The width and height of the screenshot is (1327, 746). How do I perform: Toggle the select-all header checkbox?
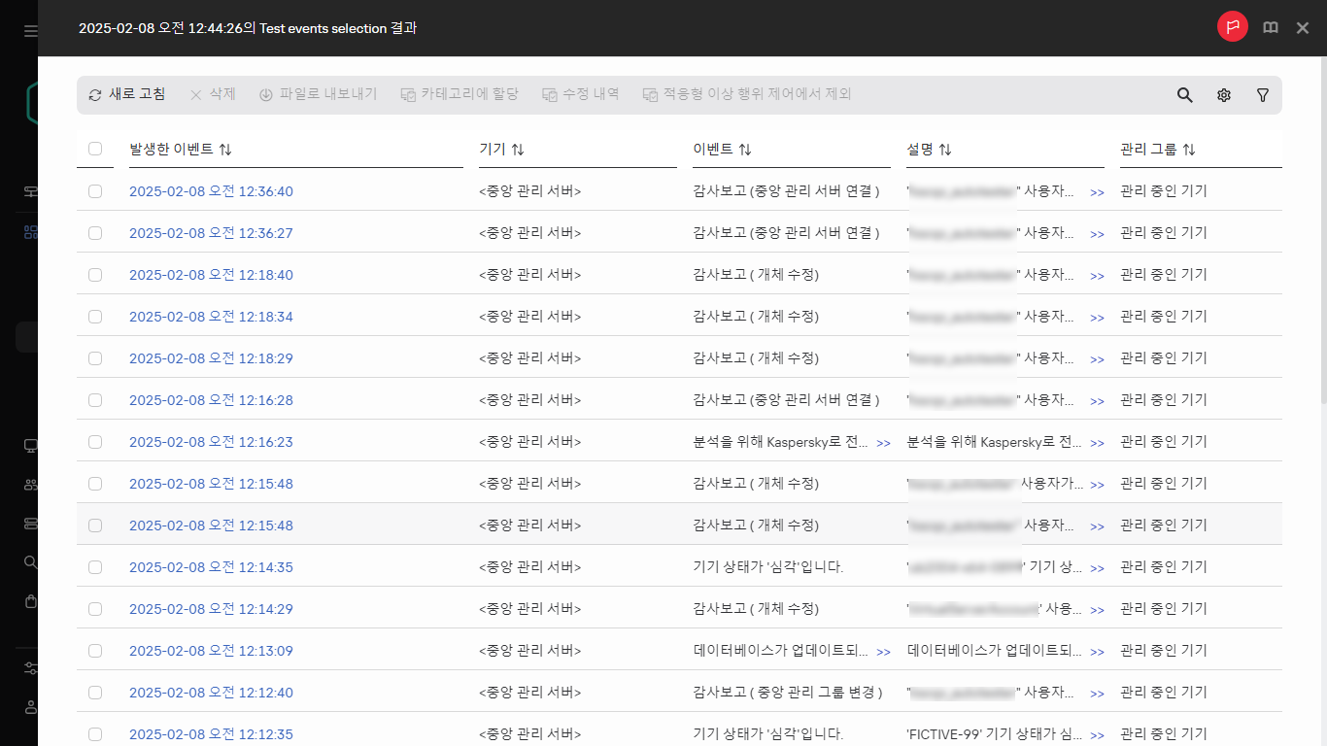[95, 149]
